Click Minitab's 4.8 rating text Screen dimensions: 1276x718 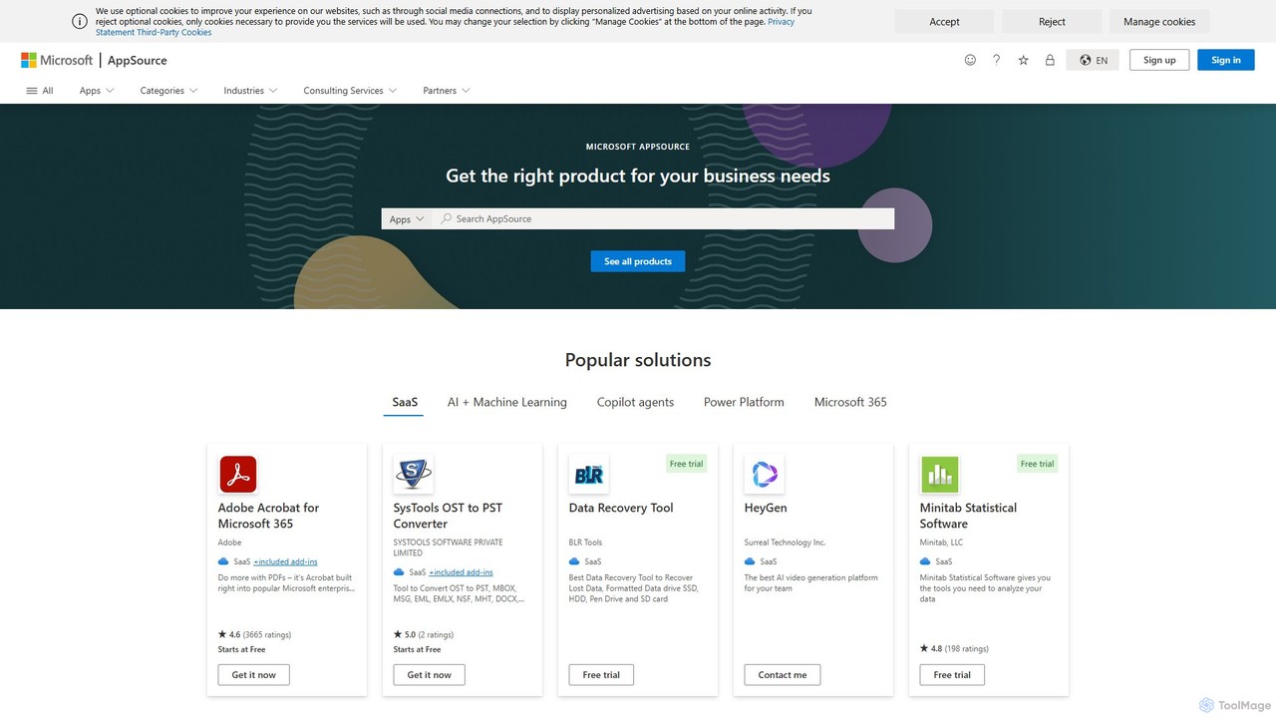(954, 648)
